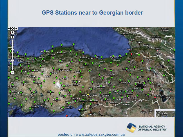This screenshot has height=137, width=183.
Task: Select the red marker near Orumiyeh
Action: pyautogui.click(x=155, y=98)
